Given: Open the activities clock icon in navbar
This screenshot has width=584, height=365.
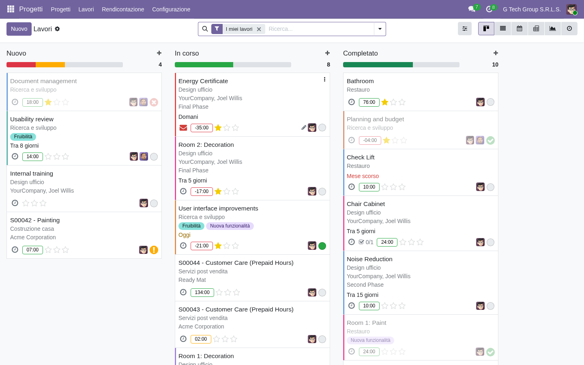Looking at the screenshot, I should pos(490,9).
